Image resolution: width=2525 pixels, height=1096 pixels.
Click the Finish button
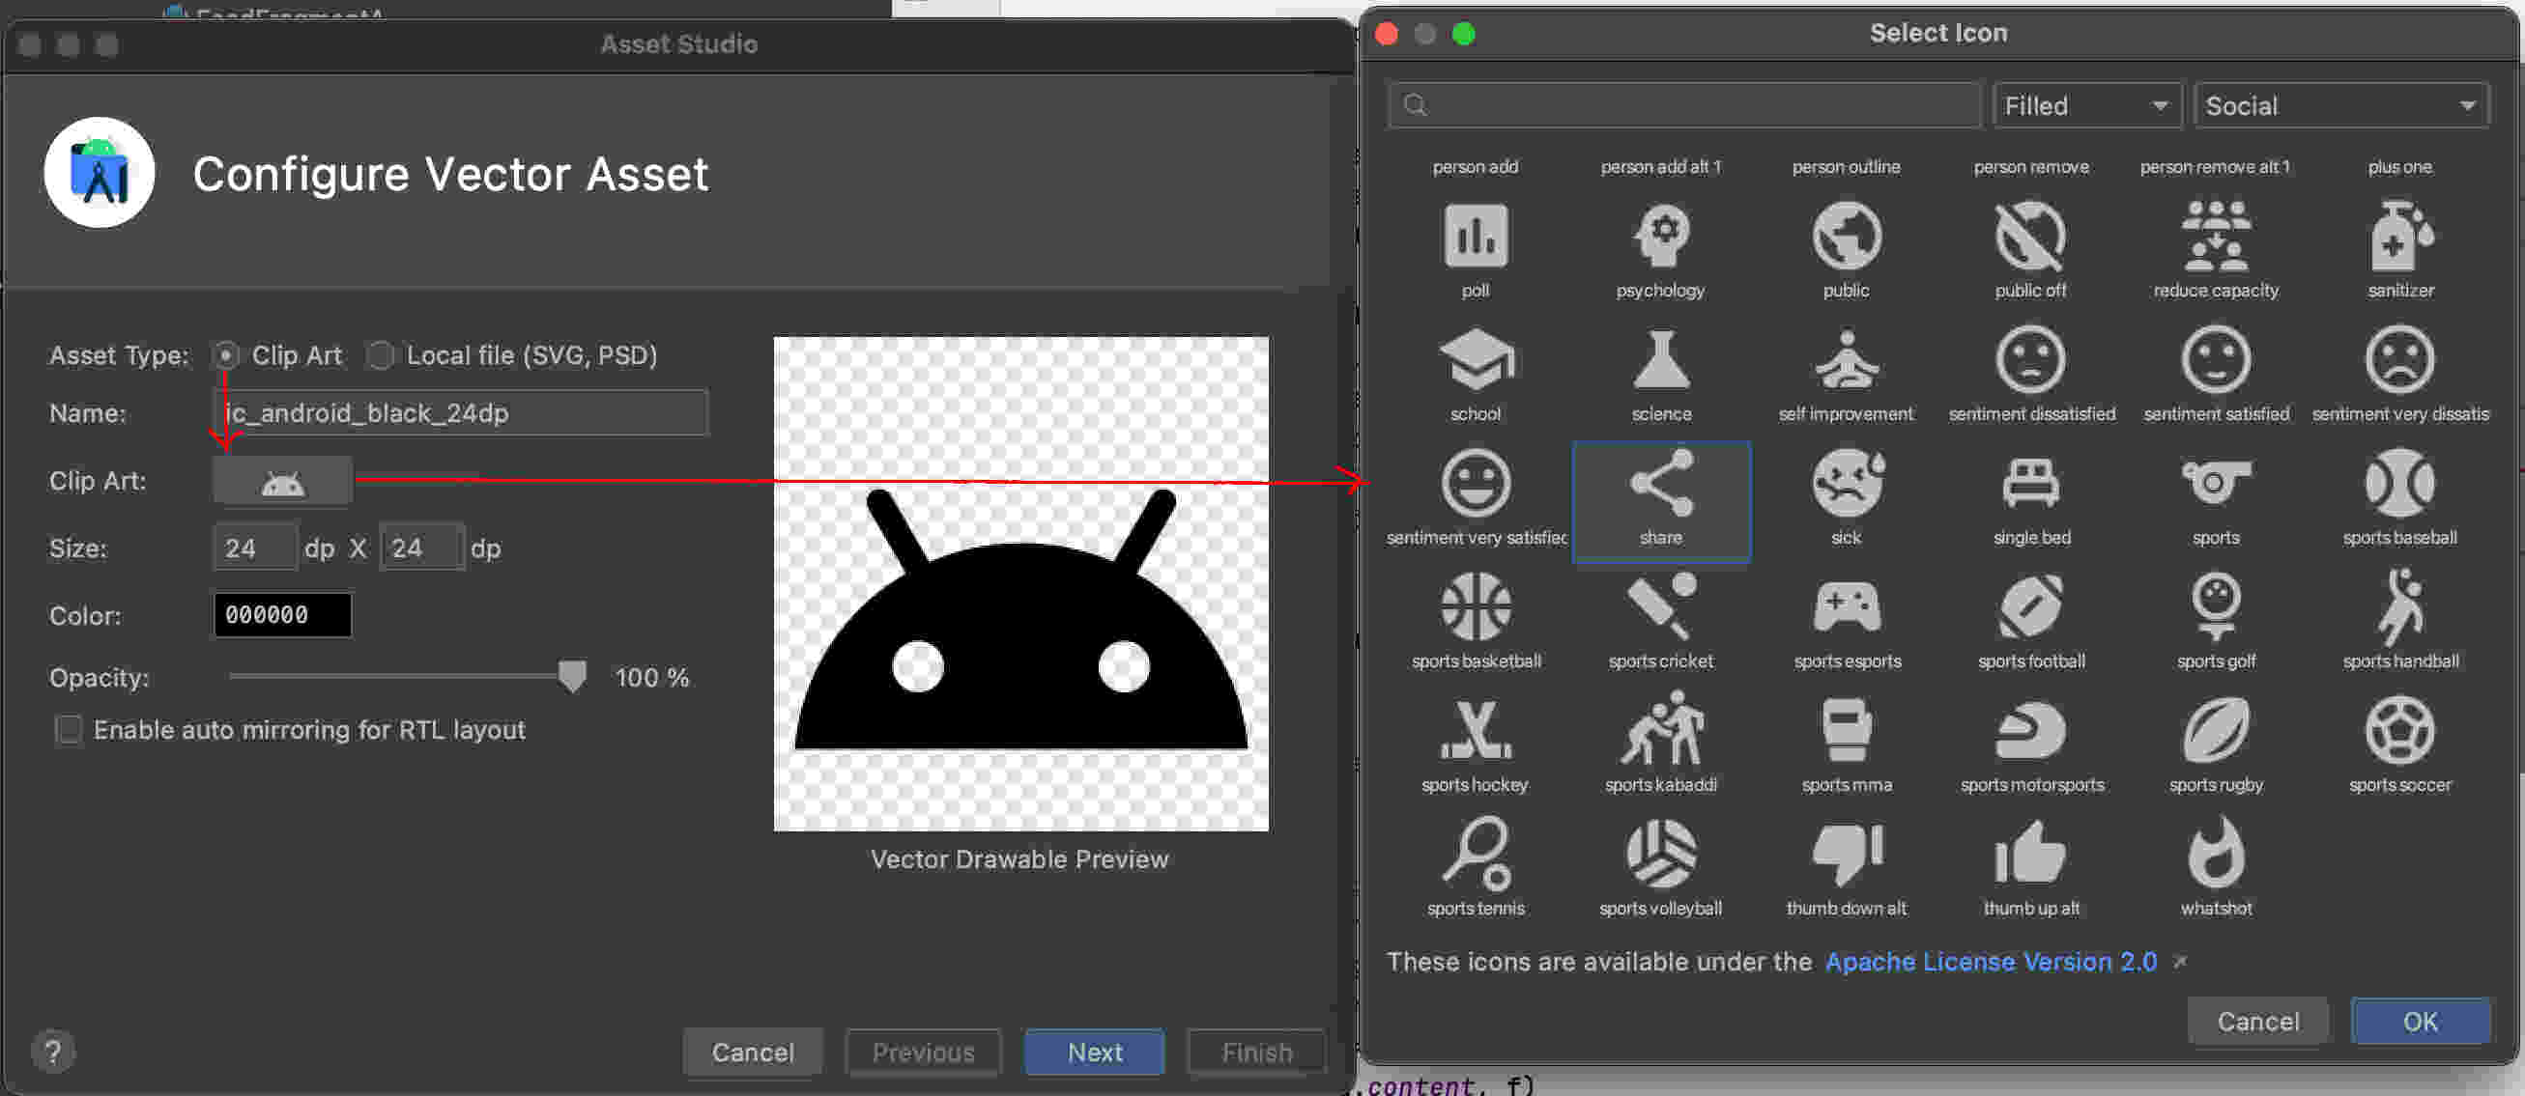tap(1255, 1052)
